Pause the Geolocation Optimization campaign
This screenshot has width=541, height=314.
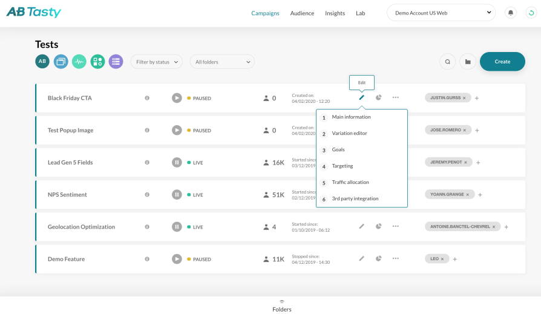(177, 227)
